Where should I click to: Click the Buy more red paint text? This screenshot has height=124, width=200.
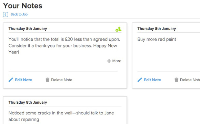(x=157, y=39)
